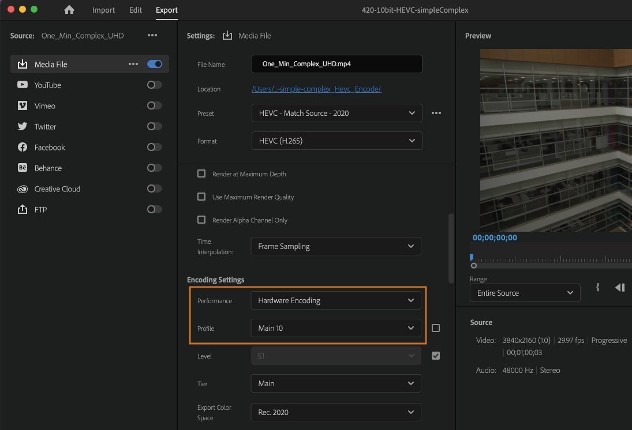Go to the Home screen icon
This screenshot has height=430, width=632.
click(69, 10)
